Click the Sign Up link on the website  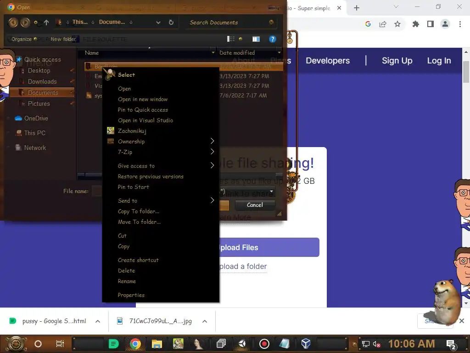[397, 61]
